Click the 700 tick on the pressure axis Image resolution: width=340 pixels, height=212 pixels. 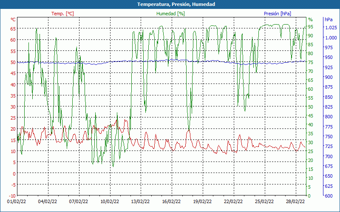[329, 156]
